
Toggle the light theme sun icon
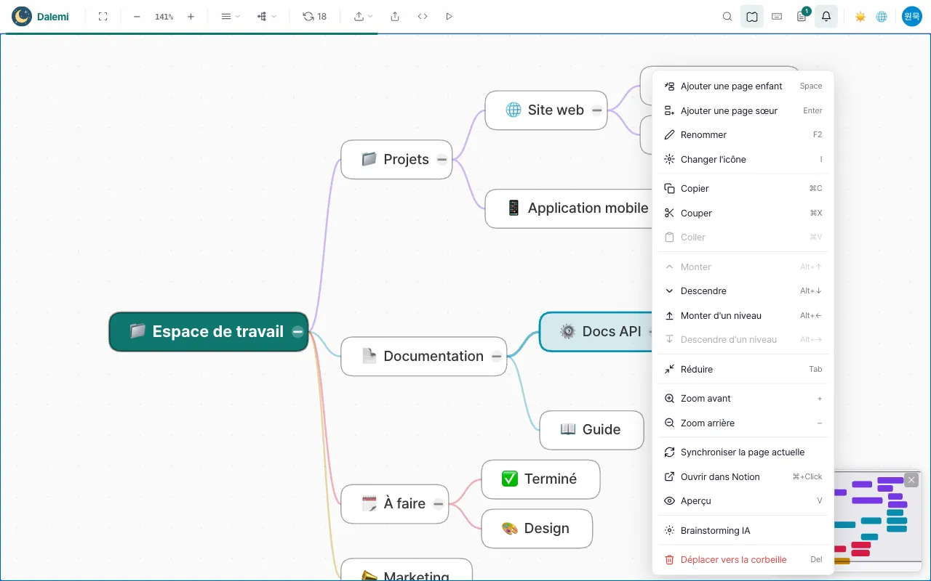tap(860, 17)
